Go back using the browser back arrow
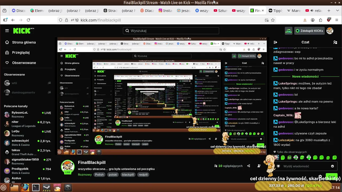The width and height of the screenshot is (342, 192). (x=13, y=20)
